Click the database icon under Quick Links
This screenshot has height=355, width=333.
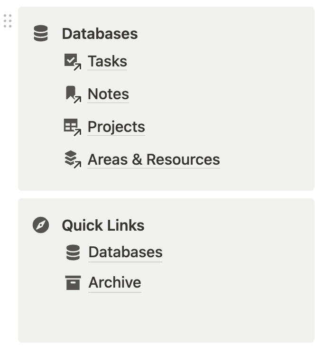point(73,252)
